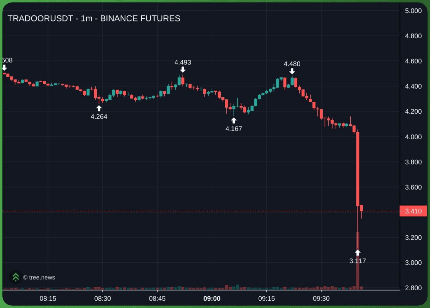
Task: Select the 08:15 time axis label
Action: (x=48, y=299)
